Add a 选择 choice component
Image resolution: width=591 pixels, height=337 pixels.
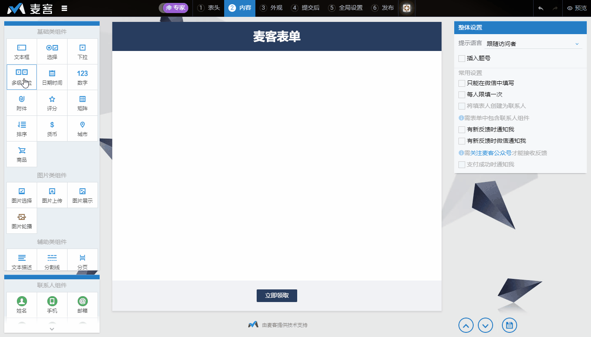pos(52,51)
